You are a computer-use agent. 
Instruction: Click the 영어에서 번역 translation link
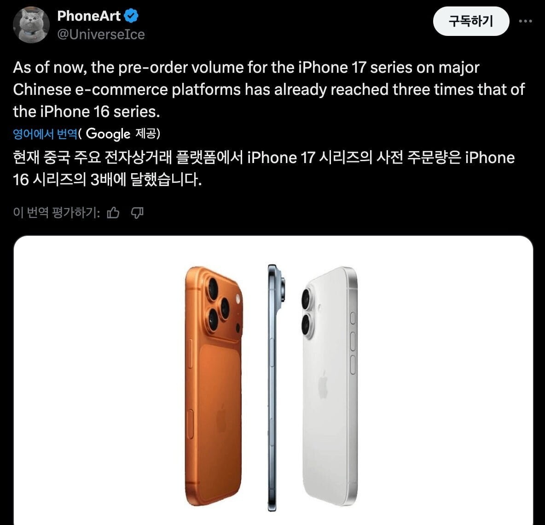point(45,134)
